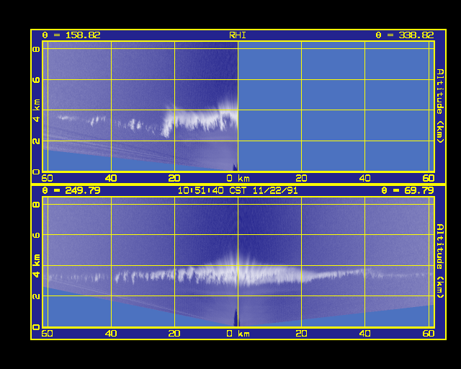
Task: Click the "10:51:40 CST 11/22/91" timestamp
Action: click(x=238, y=190)
